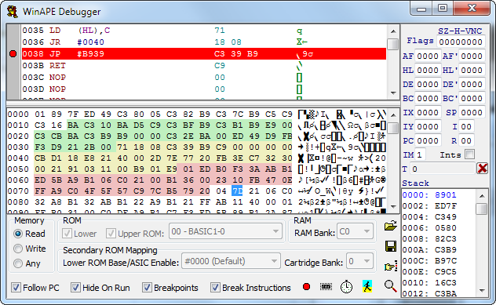Click the IX register field
This screenshot has height=305, width=496.
tap(427, 113)
